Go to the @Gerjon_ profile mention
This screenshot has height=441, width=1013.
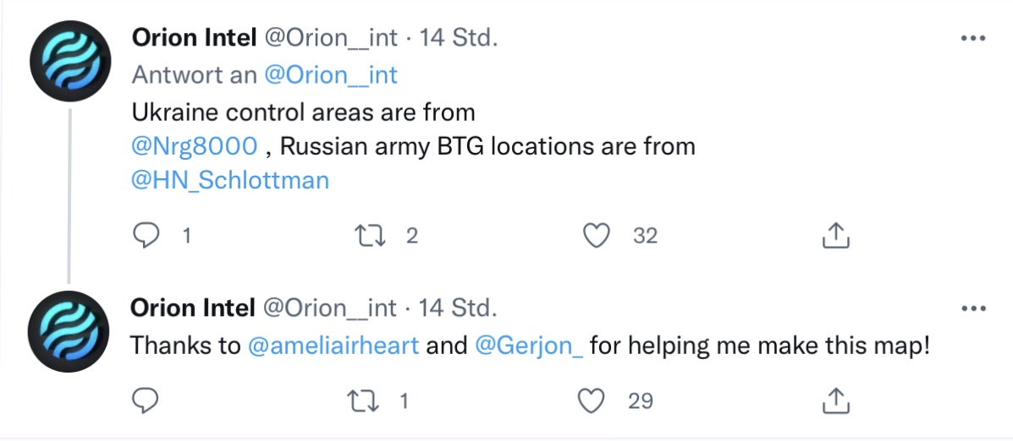pos(529,346)
